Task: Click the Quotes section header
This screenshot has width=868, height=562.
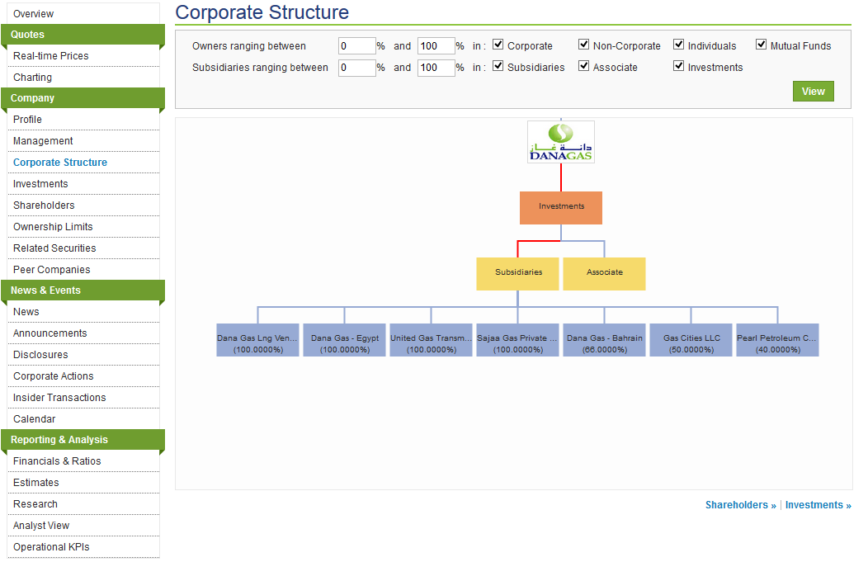Action: (83, 35)
